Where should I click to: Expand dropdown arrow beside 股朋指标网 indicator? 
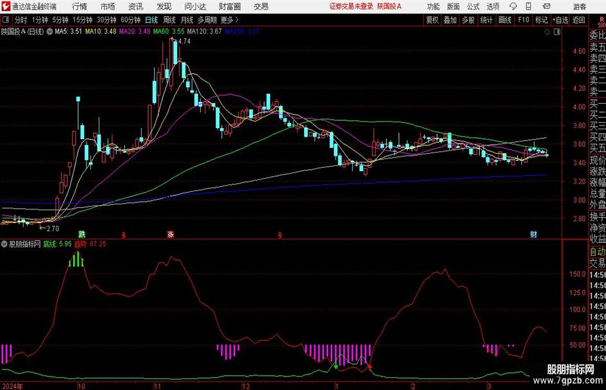4,244
